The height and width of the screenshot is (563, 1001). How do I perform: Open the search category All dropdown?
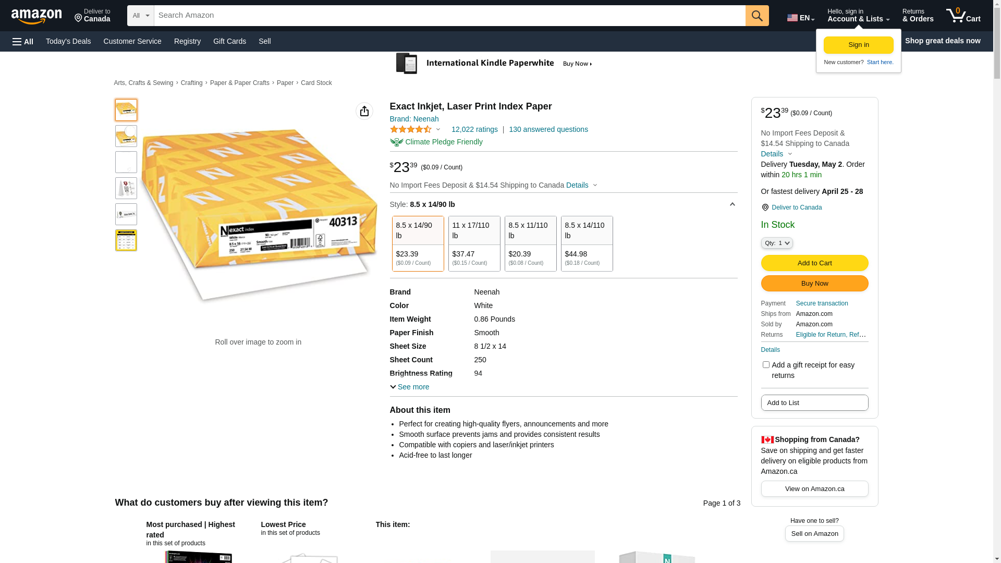pyautogui.click(x=140, y=16)
